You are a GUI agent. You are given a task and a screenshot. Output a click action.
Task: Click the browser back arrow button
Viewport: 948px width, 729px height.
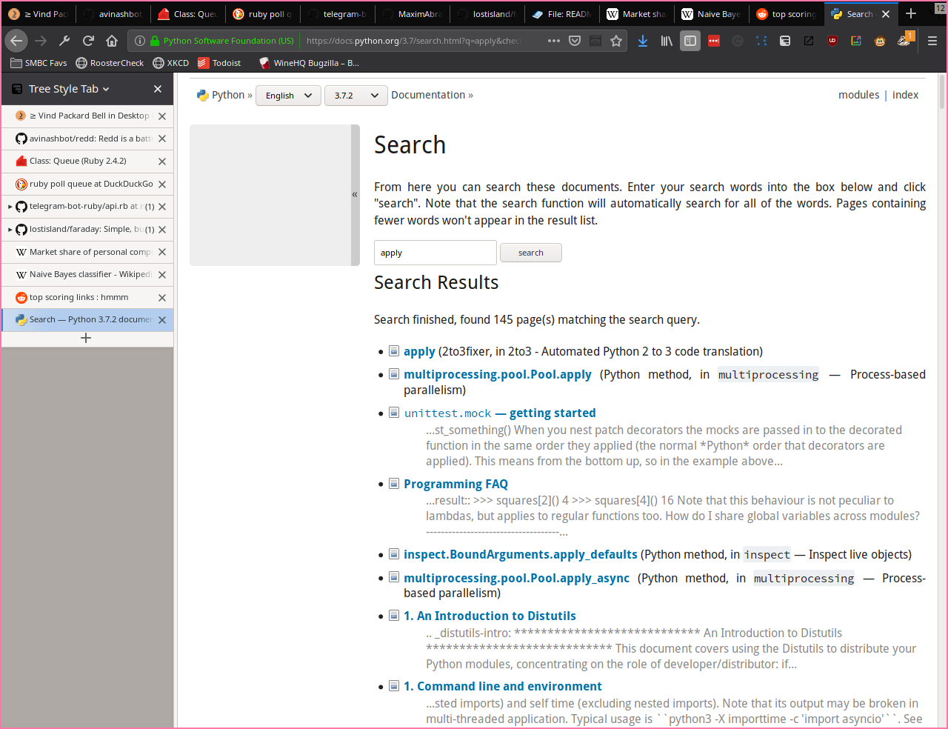[x=16, y=41]
